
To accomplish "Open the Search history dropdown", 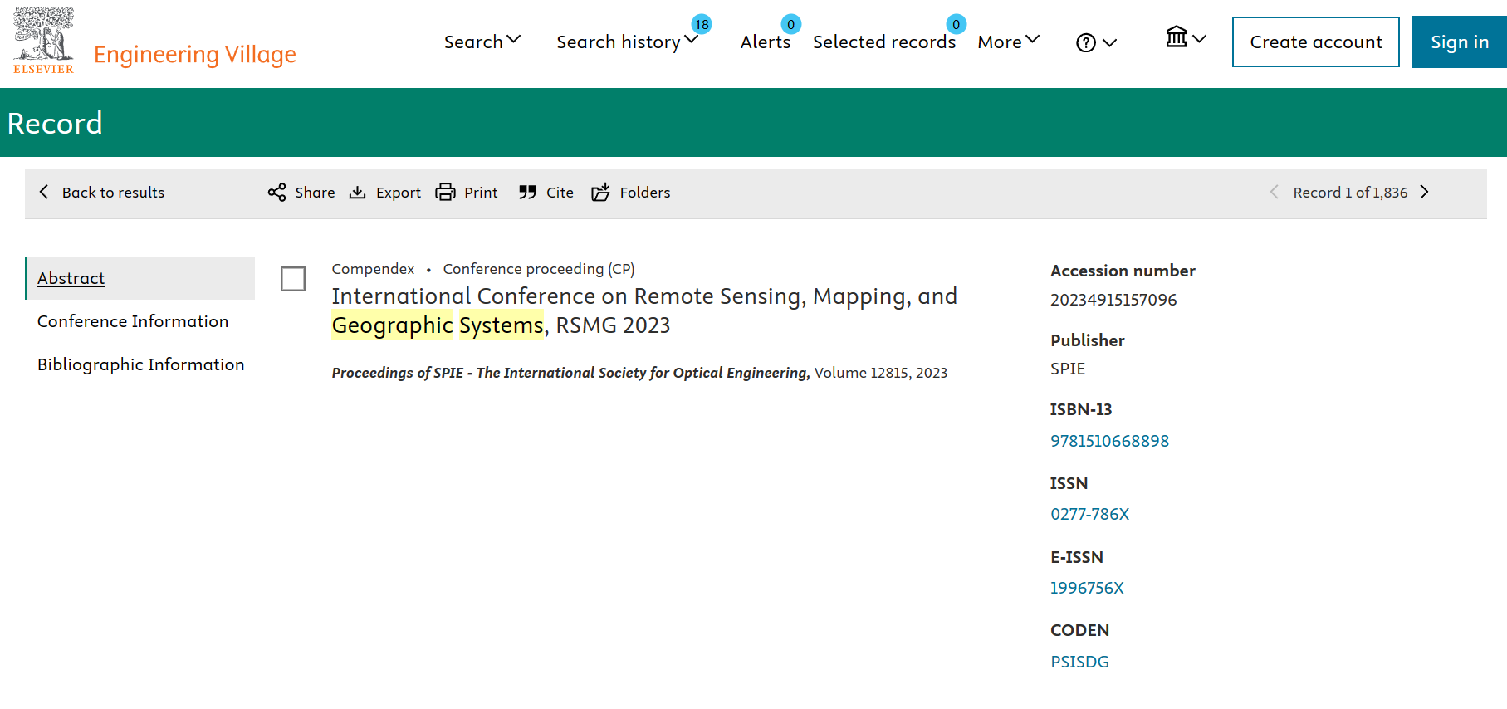I will [627, 42].
